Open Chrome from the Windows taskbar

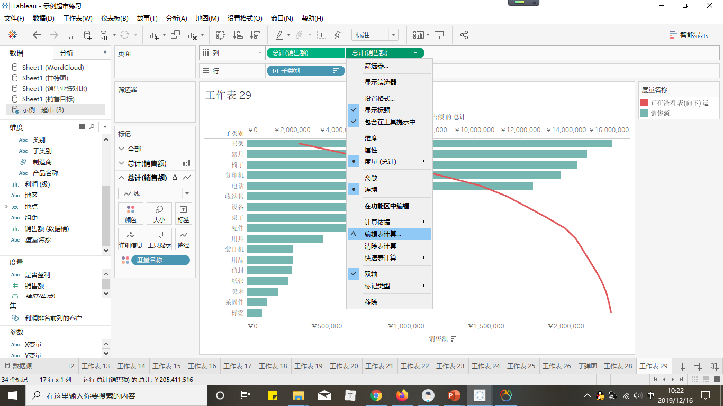click(x=376, y=395)
